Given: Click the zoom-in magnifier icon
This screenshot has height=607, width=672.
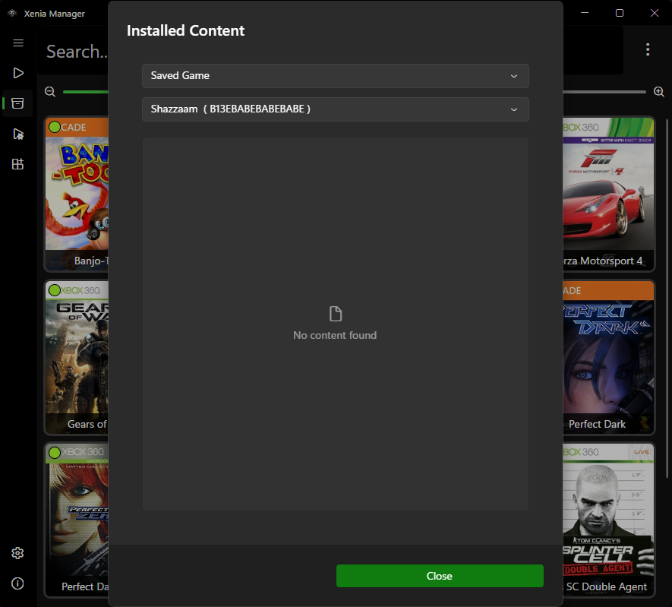Looking at the screenshot, I should pos(659,91).
